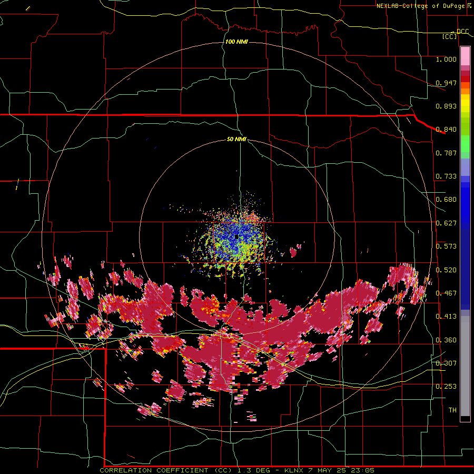The width and height of the screenshot is (474, 474).
Task: Select the 1.000 value on color scale
Action: coord(446,59)
